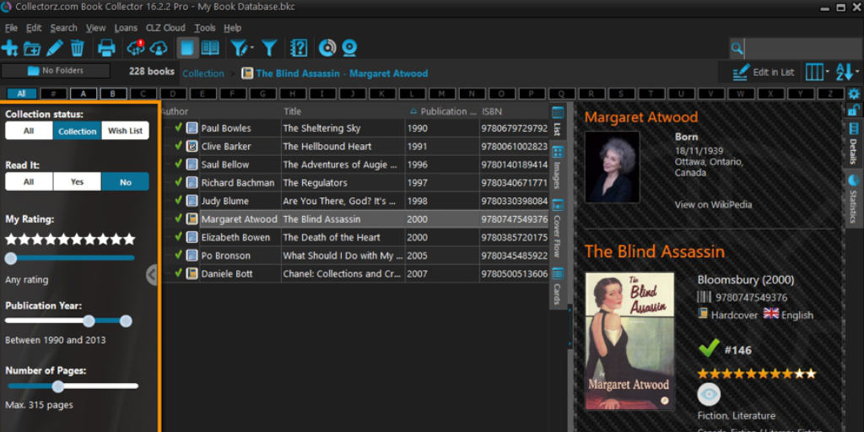Click the printer icon in toolbar
The width and height of the screenshot is (864, 432).
click(106, 48)
